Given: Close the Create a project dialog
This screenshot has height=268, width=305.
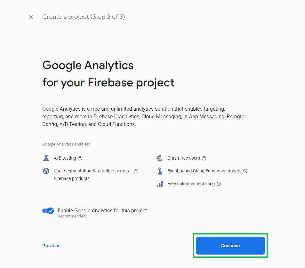Looking at the screenshot, I should tap(31, 17).
